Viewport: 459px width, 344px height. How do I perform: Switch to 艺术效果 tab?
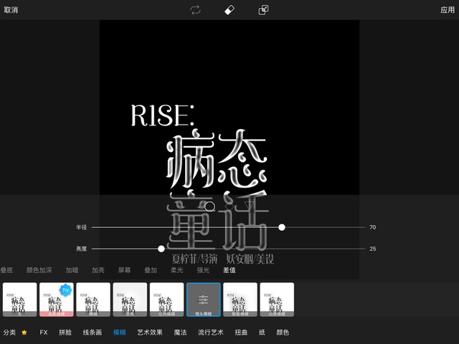coord(149,333)
